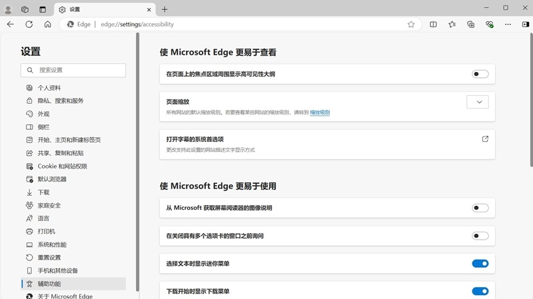Image resolution: width=533 pixels, height=299 pixels.
Task: Toggle 在关闭具有多个选项卡的窗口之前询问 switch
Action: pos(480,236)
